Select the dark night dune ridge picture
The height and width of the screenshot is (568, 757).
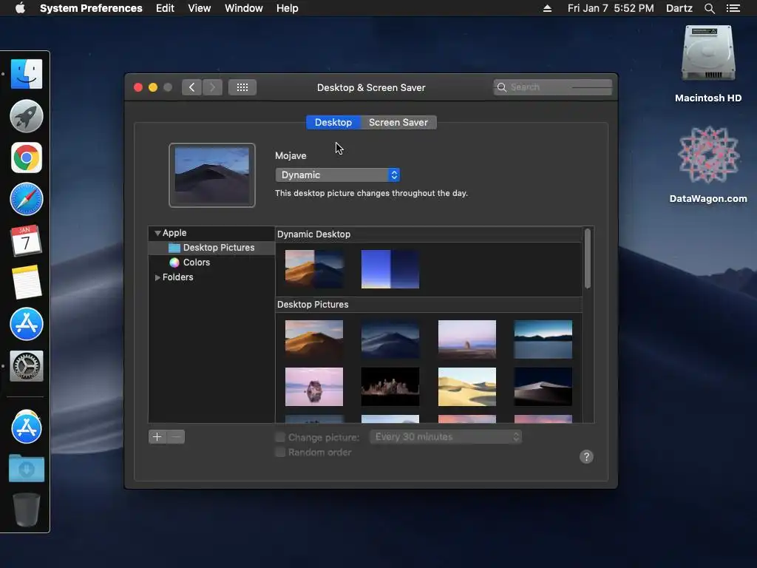pos(543,386)
